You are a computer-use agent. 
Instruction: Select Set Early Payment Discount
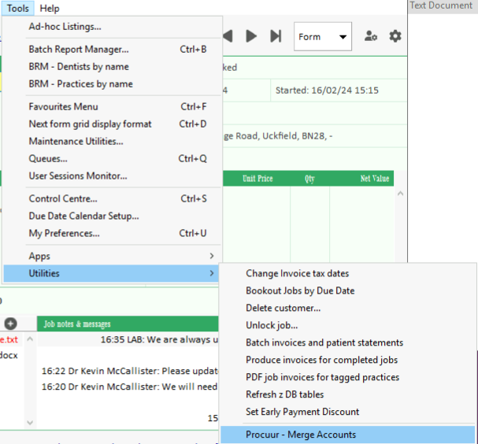(302, 412)
